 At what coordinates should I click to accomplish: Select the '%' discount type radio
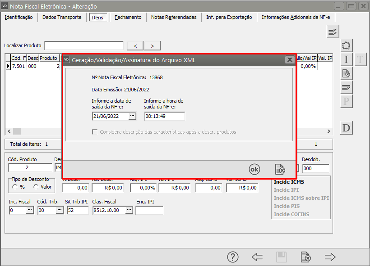pos(15,187)
